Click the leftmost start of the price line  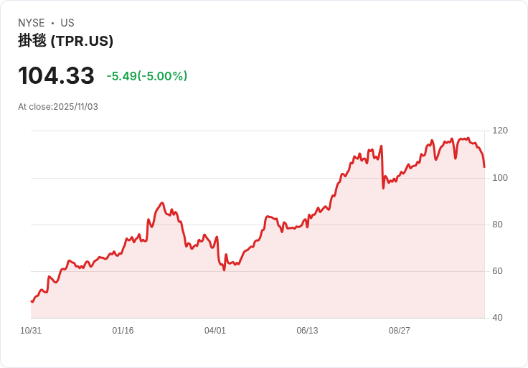(32, 301)
